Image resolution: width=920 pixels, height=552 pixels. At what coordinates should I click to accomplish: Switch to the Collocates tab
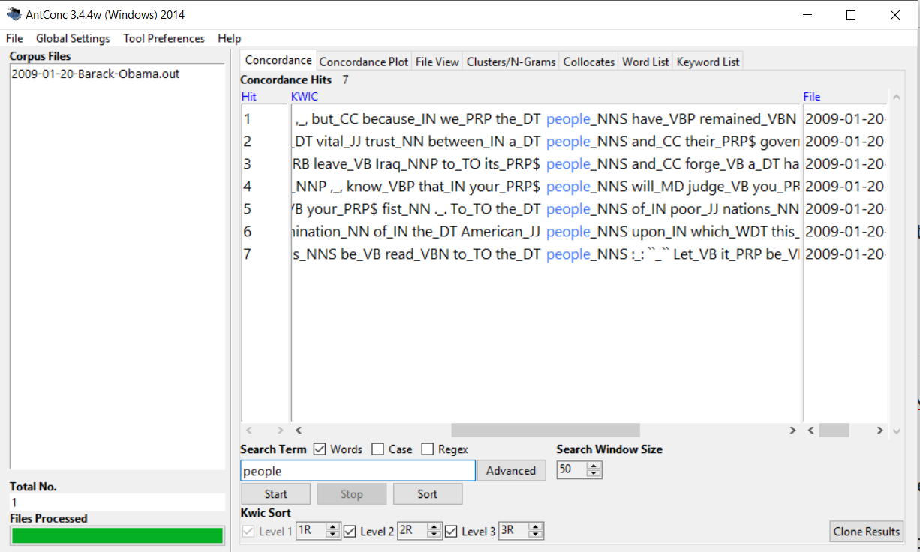coord(588,61)
